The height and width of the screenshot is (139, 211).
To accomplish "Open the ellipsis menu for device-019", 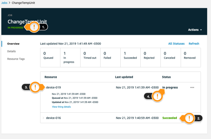I will [x=192, y=88].
